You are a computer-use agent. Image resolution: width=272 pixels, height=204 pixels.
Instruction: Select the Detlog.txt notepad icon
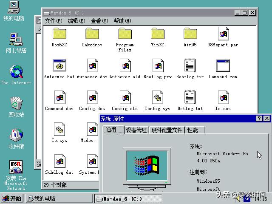[190, 97]
